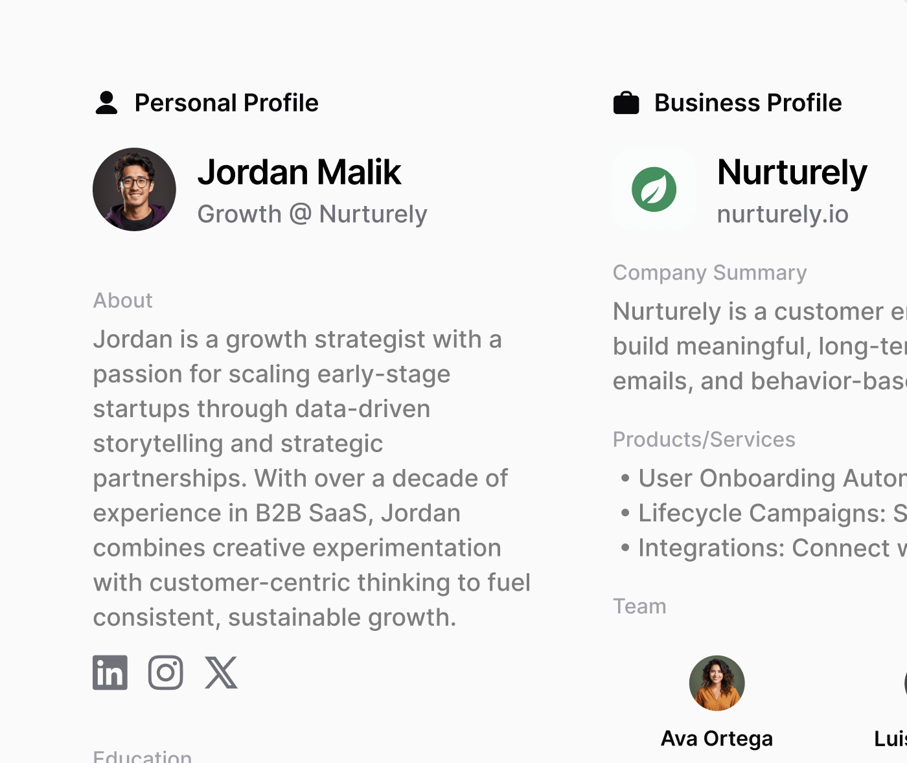
Task: Click Ava Ortega's team avatar
Action: coord(717,683)
